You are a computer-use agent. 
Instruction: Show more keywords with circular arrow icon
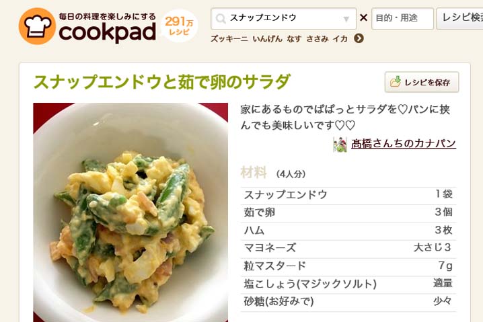(359, 38)
